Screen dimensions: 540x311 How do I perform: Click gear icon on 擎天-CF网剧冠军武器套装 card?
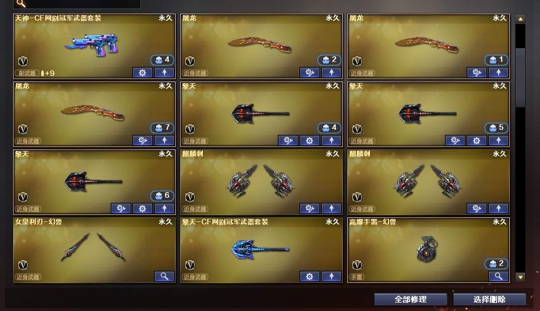(x=310, y=276)
